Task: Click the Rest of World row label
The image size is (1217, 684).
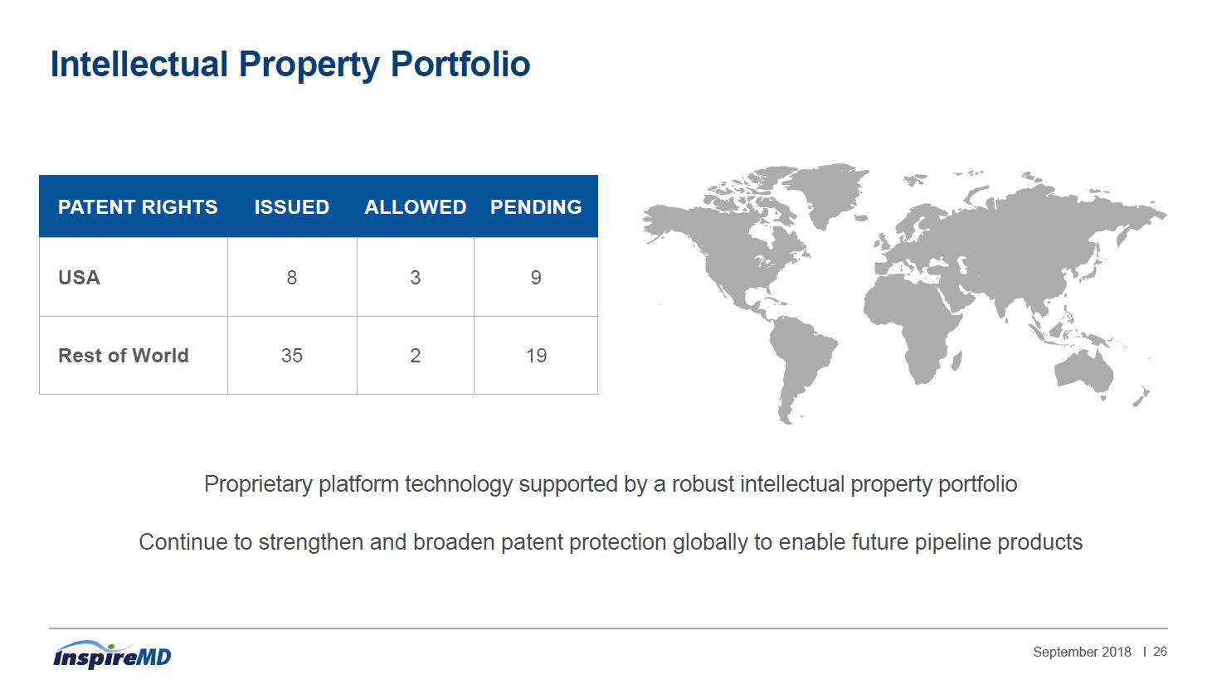Action: (x=124, y=355)
